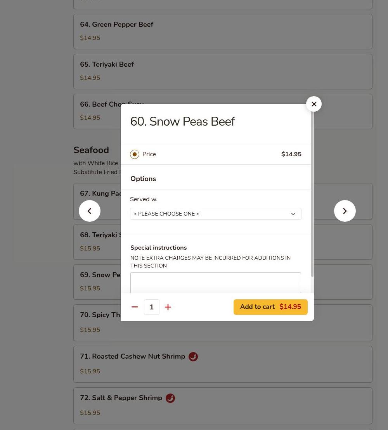The height and width of the screenshot is (430, 388).
Task: Open the 65. Teriyaki Beef item
Action: (x=223, y=71)
